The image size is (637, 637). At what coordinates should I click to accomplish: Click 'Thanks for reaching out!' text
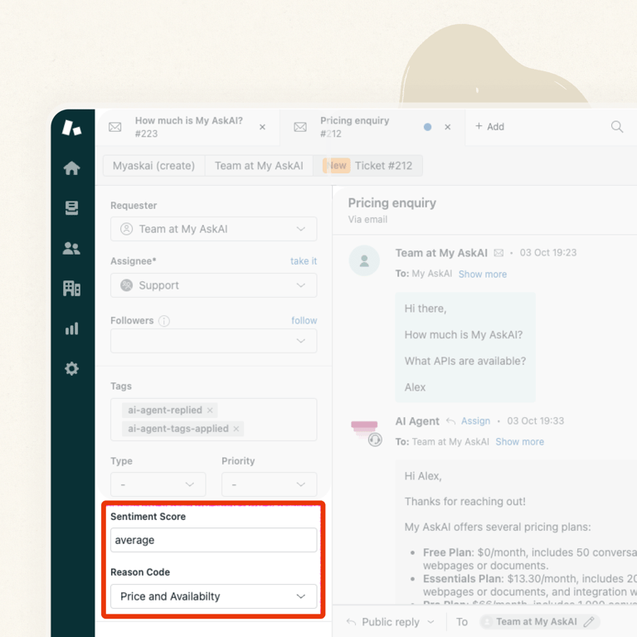click(464, 501)
